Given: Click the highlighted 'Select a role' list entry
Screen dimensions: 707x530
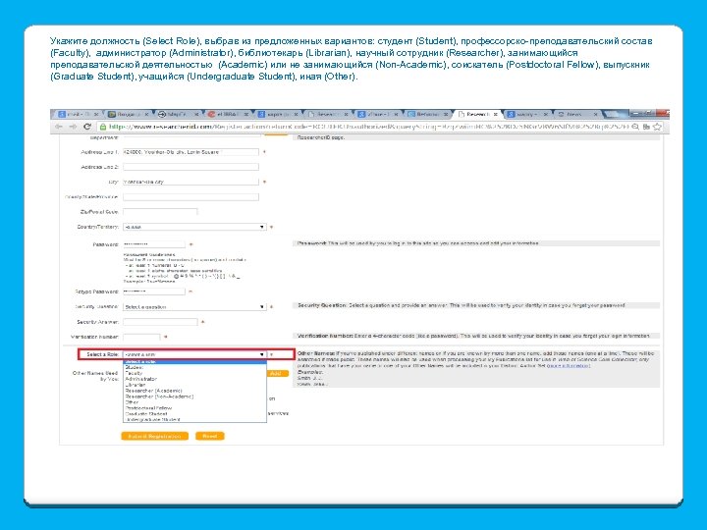Looking at the screenshot, I should click(194, 362).
